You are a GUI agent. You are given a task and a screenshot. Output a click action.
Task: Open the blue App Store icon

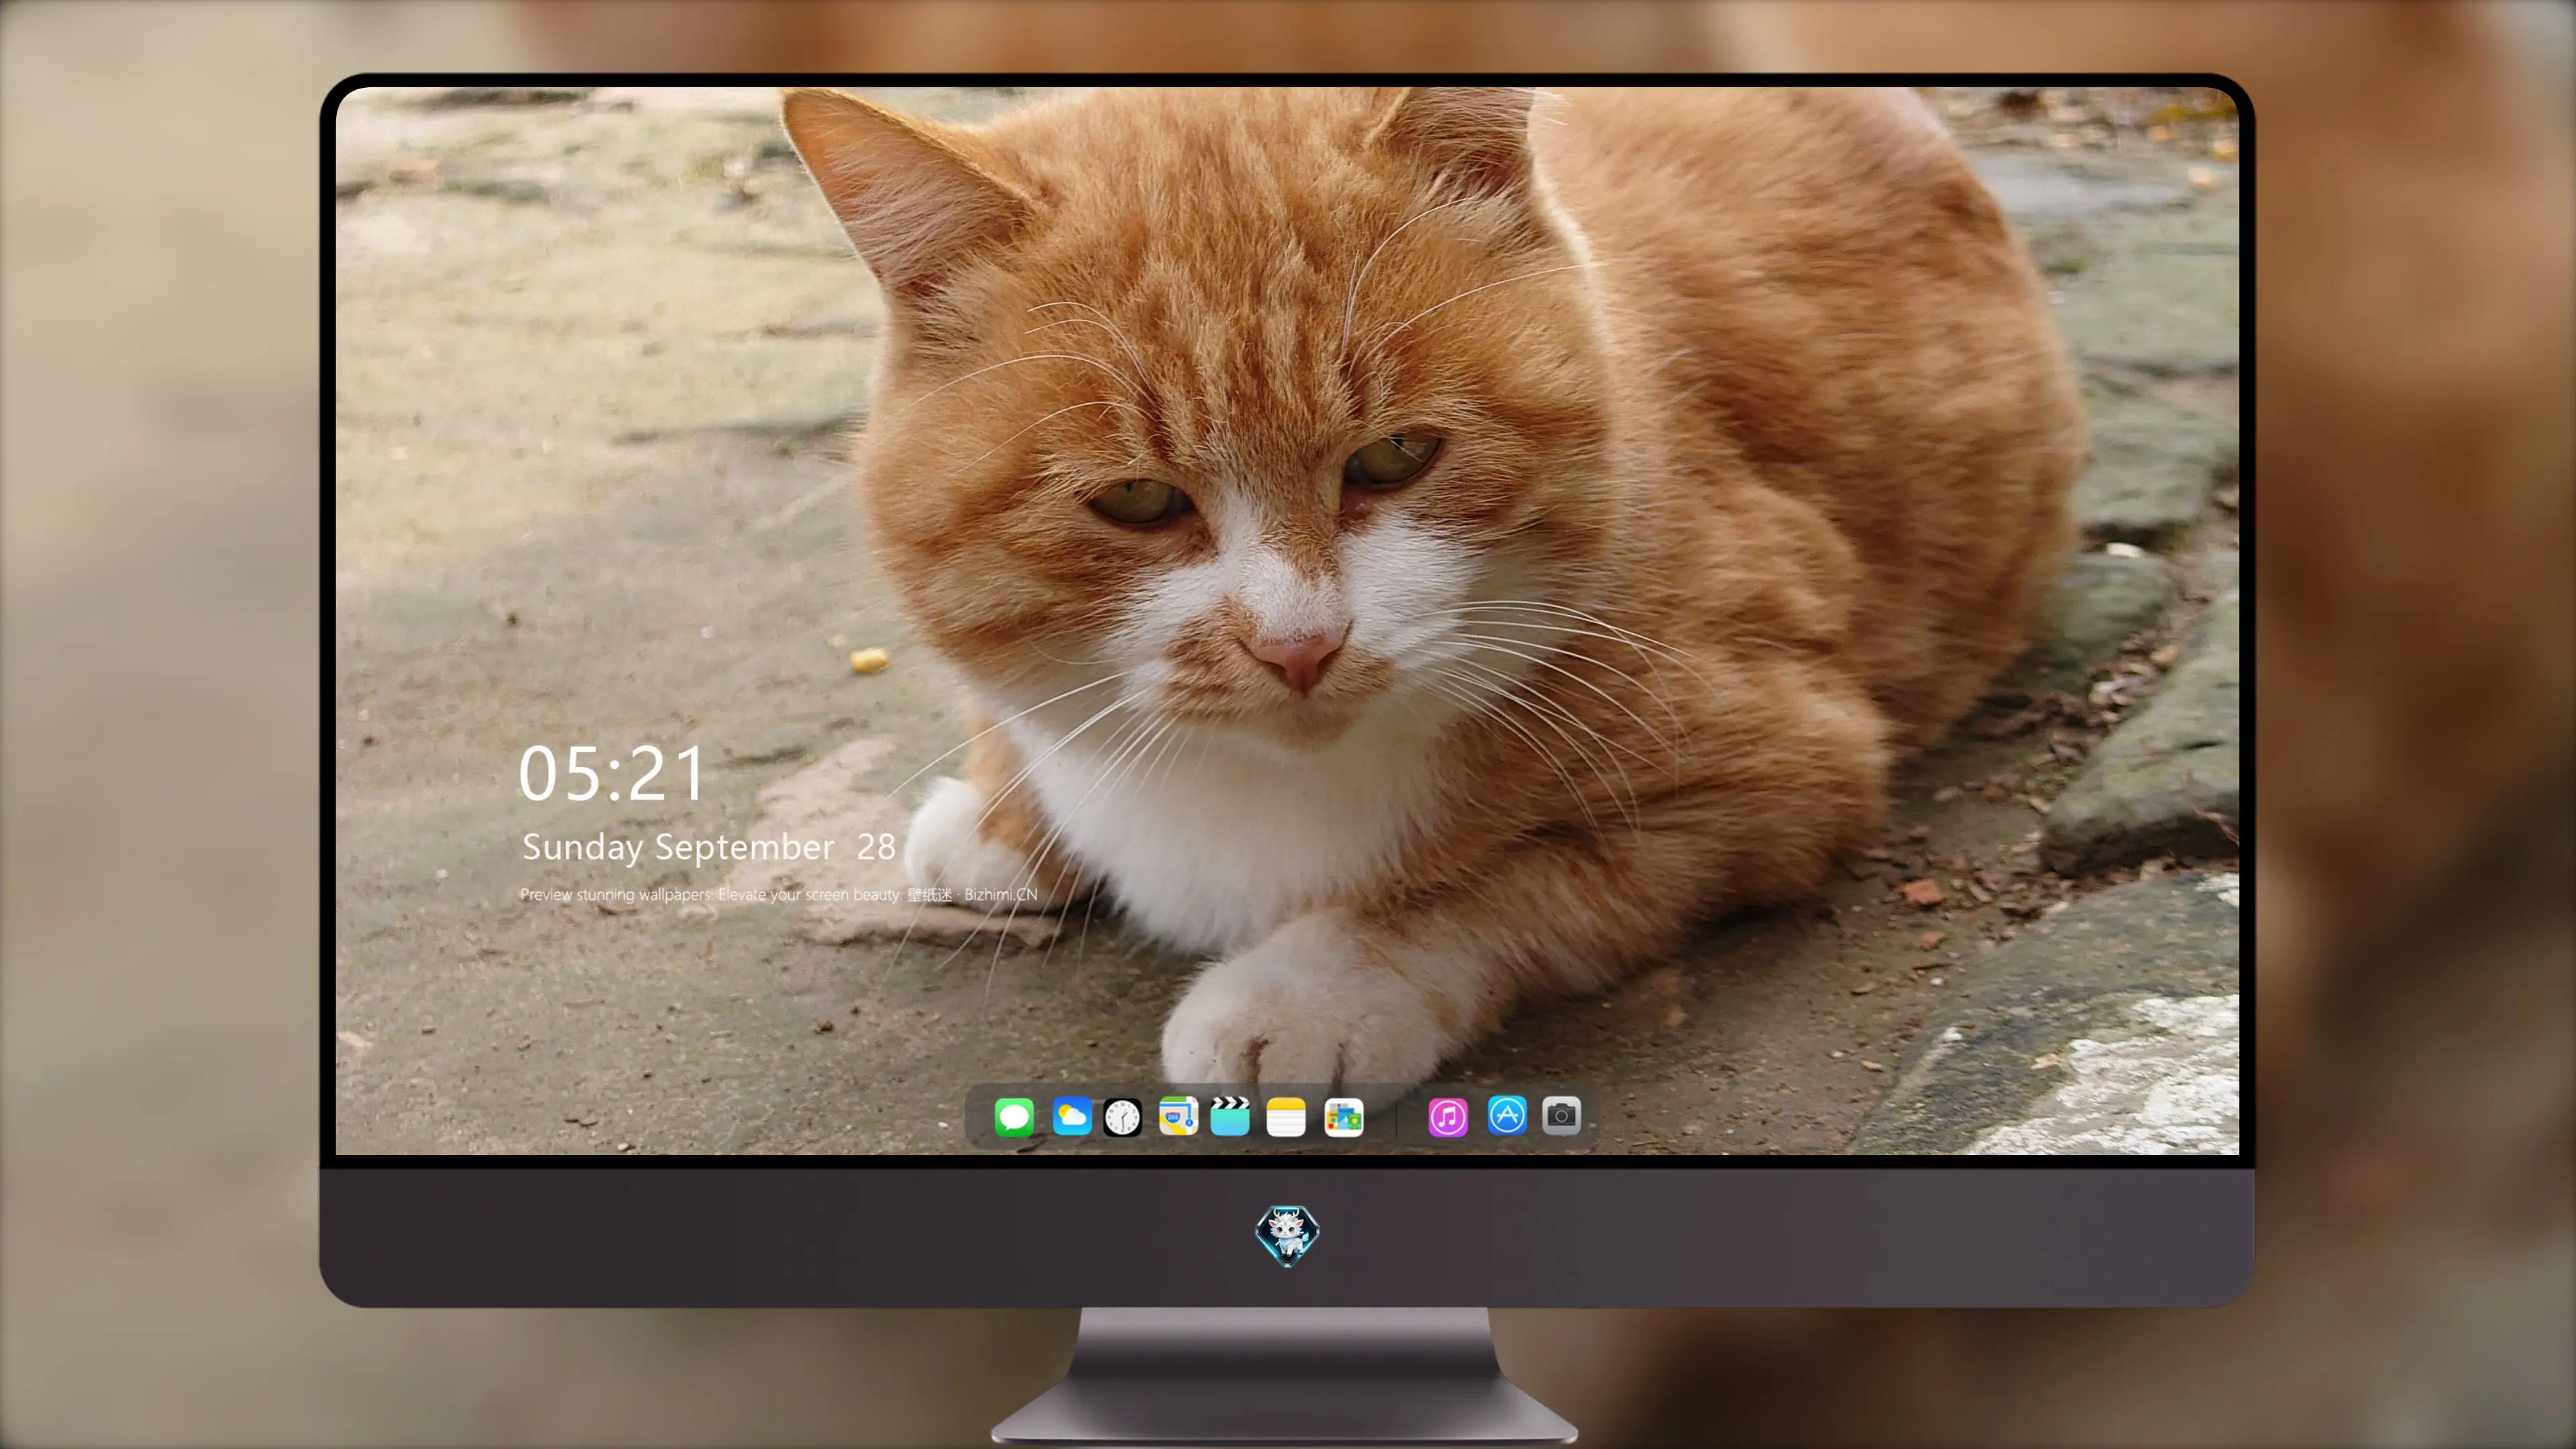click(x=1507, y=1115)
